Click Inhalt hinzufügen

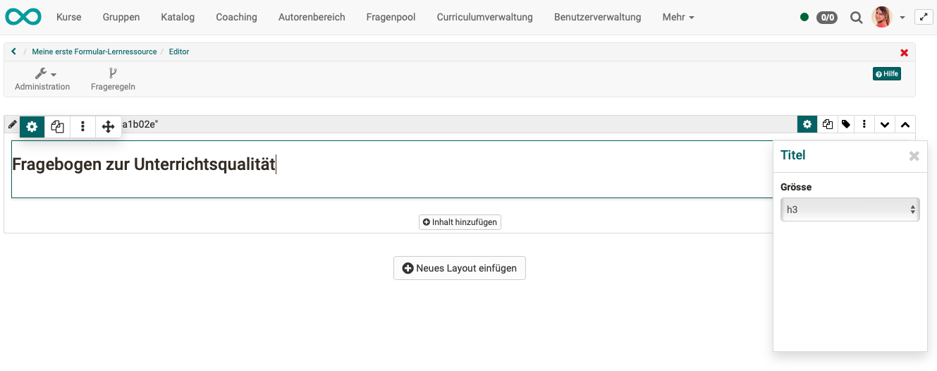pos(460,222)
